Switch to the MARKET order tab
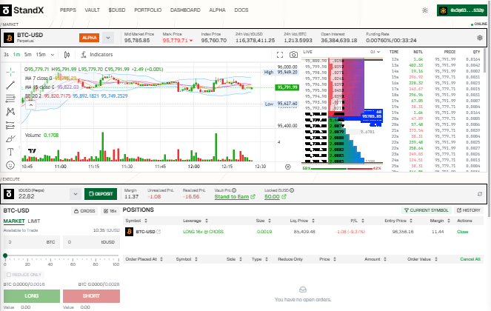This screenshot has height=311, width=491. click(14, 221)
